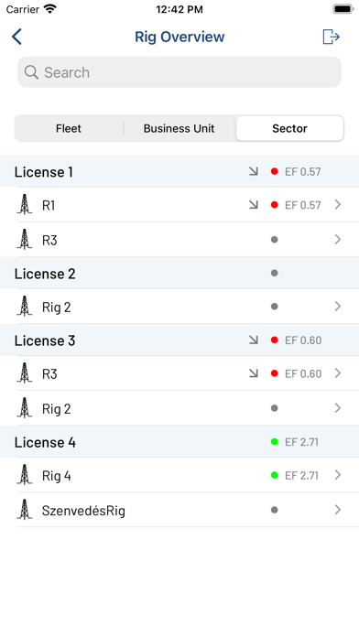Click the rig tower icon beside SzenvedésRig
The image size is (359, 637).
point(25,510)
